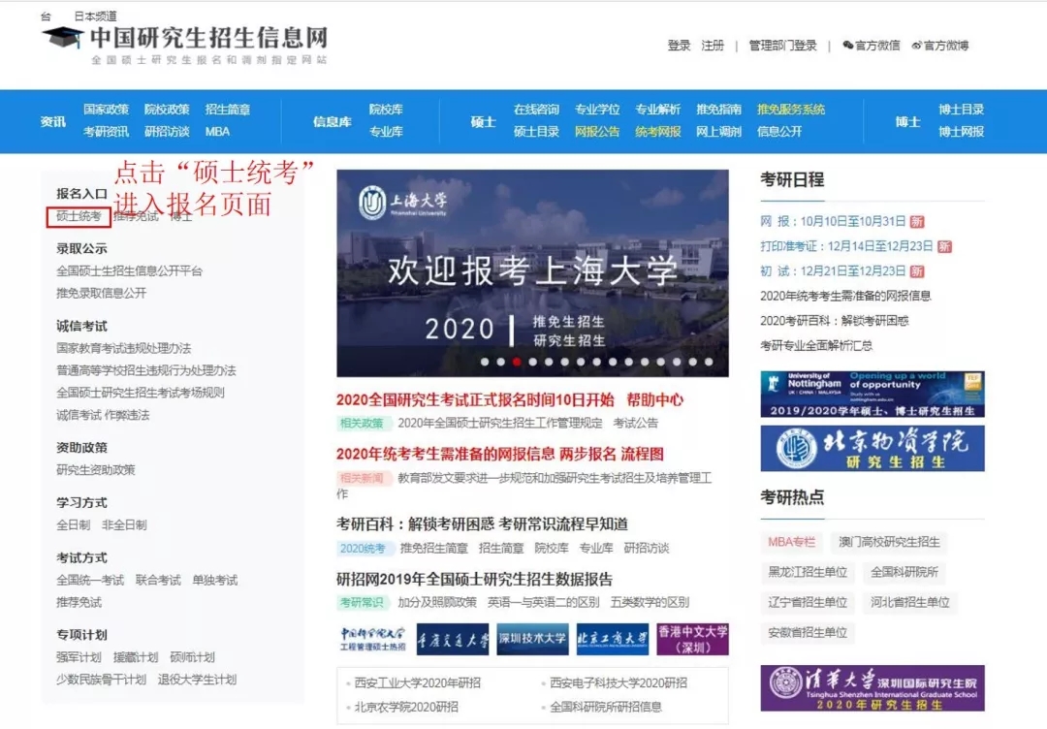Viewport: 1047px width, 729px height.
Task: Open 国家教育考试违规处理办法 link
Action: (123, 348)
